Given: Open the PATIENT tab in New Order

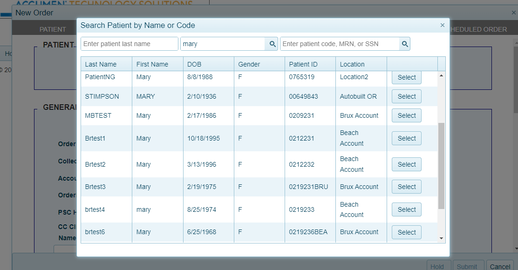Looking at the screenshot, I should 53,29.
